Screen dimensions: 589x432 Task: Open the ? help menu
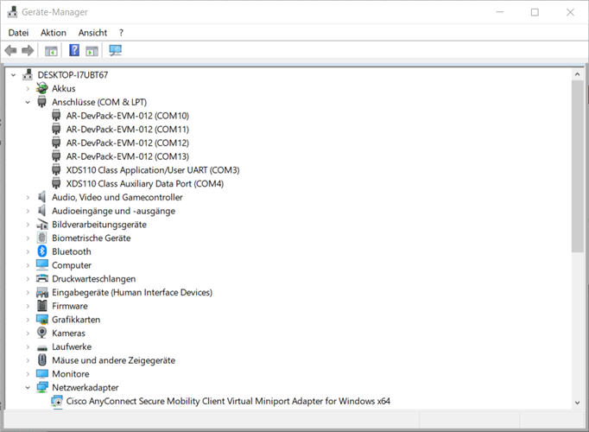[121, 33]
